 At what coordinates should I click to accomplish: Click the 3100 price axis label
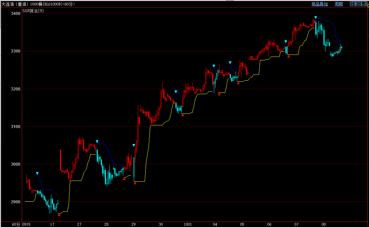(16, 127)
